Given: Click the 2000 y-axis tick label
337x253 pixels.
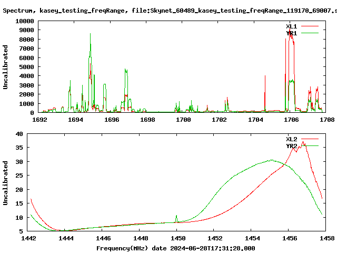Looking at the screenshot, I should pos(27,94).
